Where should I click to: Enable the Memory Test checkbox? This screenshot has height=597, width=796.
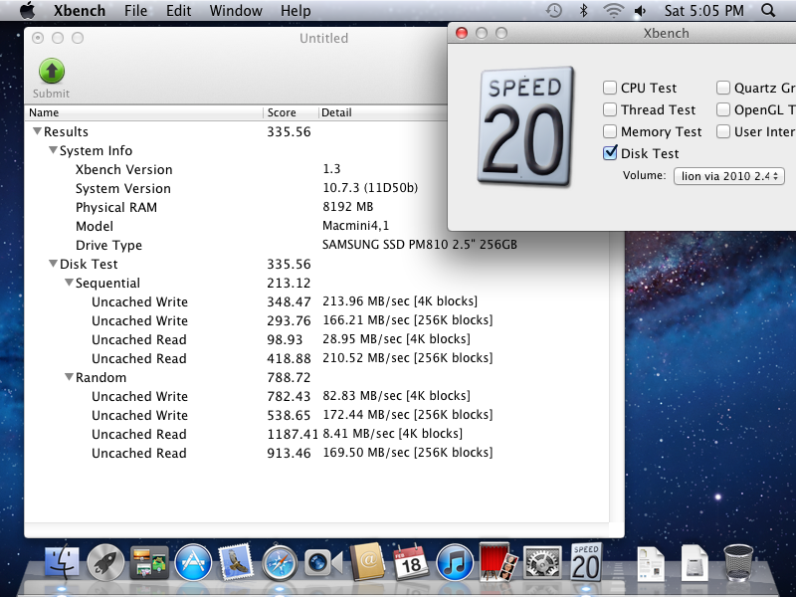coord(610,131)
